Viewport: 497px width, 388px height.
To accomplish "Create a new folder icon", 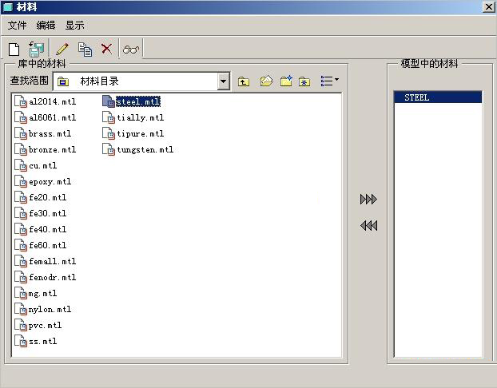I will [x=286, y=81].
